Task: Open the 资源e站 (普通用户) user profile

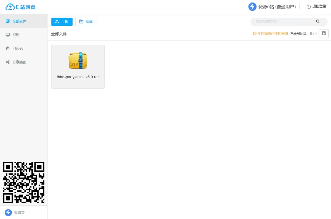Action: point(277,7)
